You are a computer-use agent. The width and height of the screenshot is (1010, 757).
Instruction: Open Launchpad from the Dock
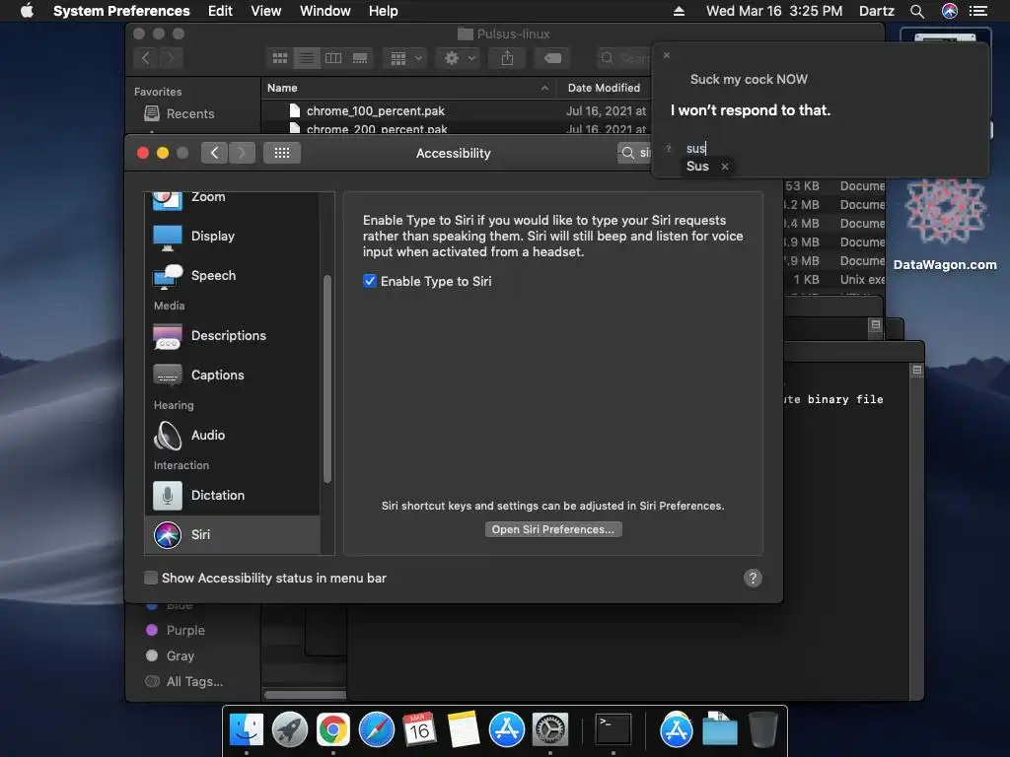click(290, 730)
